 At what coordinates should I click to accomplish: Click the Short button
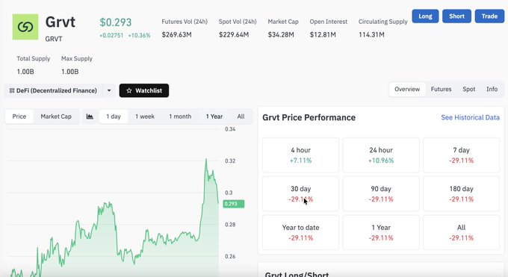coord(456,16)
